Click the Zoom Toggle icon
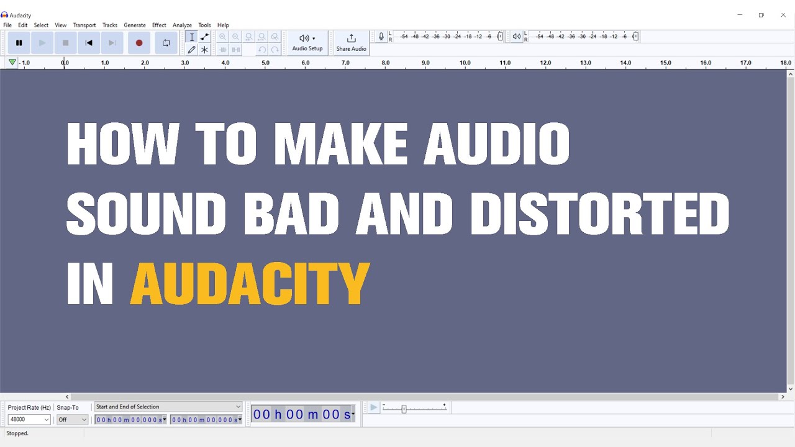 [275, 37]
